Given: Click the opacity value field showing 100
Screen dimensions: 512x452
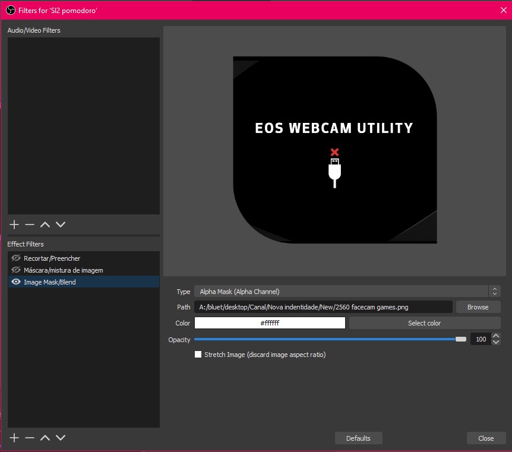Looking at the screenshot, I should 481,339.
